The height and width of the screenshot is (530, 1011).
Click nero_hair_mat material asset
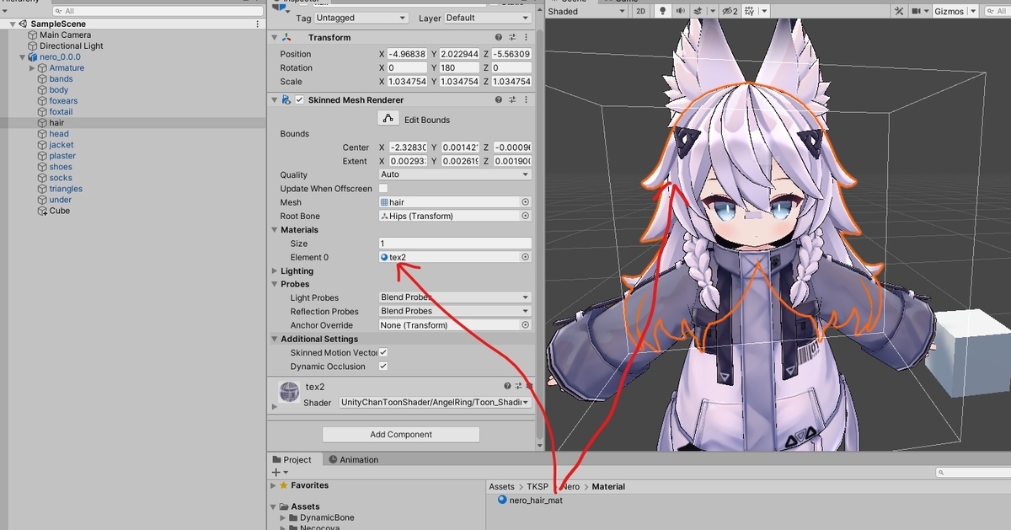click(x=529, y=500)
